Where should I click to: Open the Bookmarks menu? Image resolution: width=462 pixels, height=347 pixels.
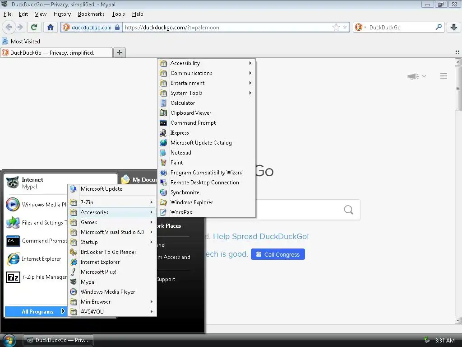coord(91,14)
